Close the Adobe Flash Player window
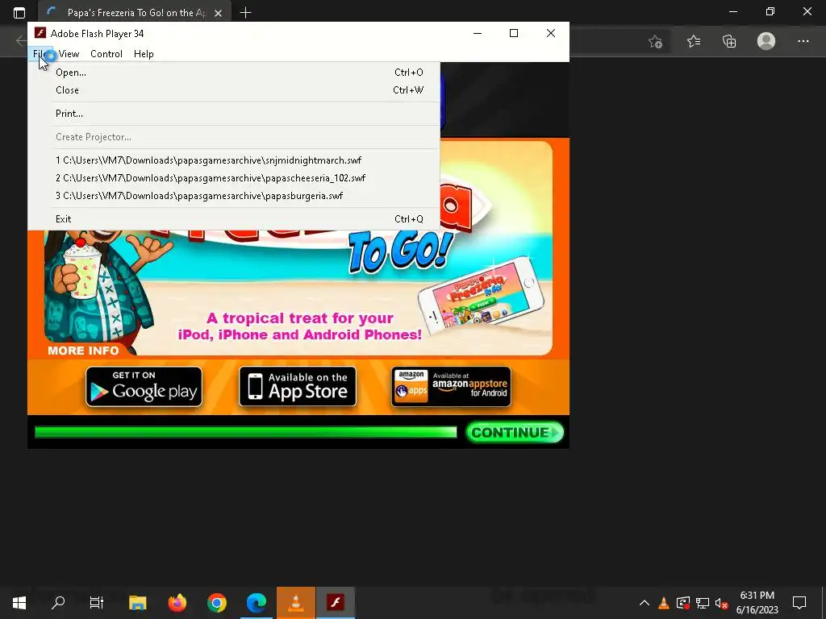 [550, 33]
